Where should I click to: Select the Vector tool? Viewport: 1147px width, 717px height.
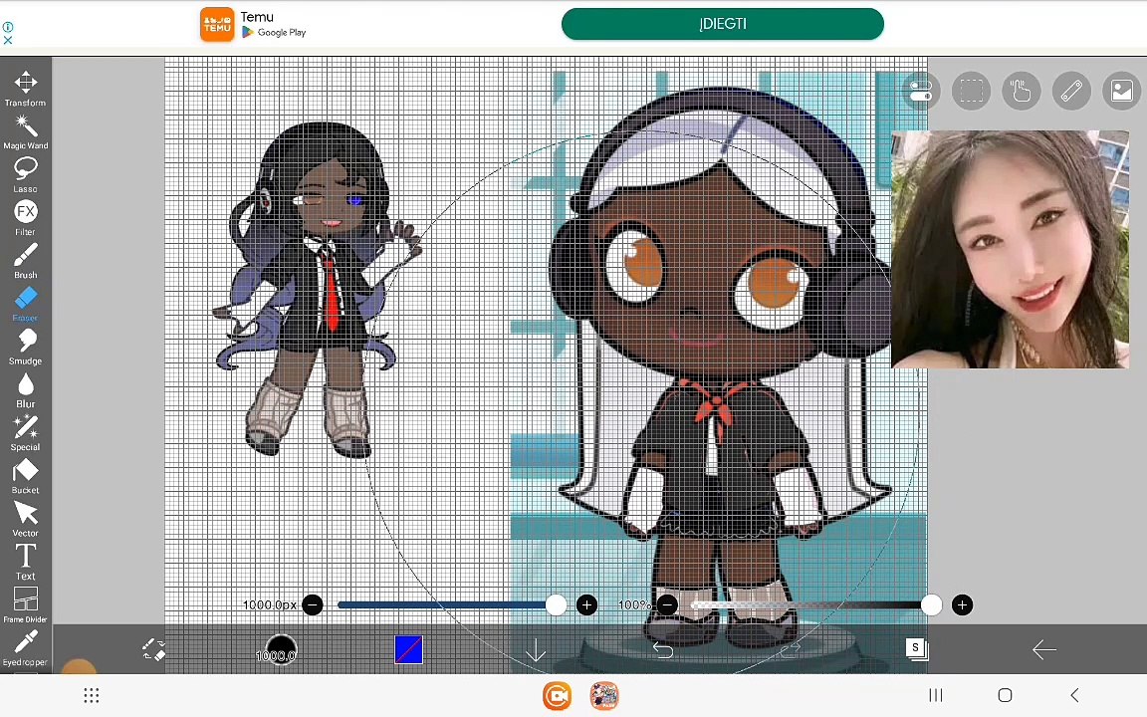pyautogui.click(x=26, y=520)
